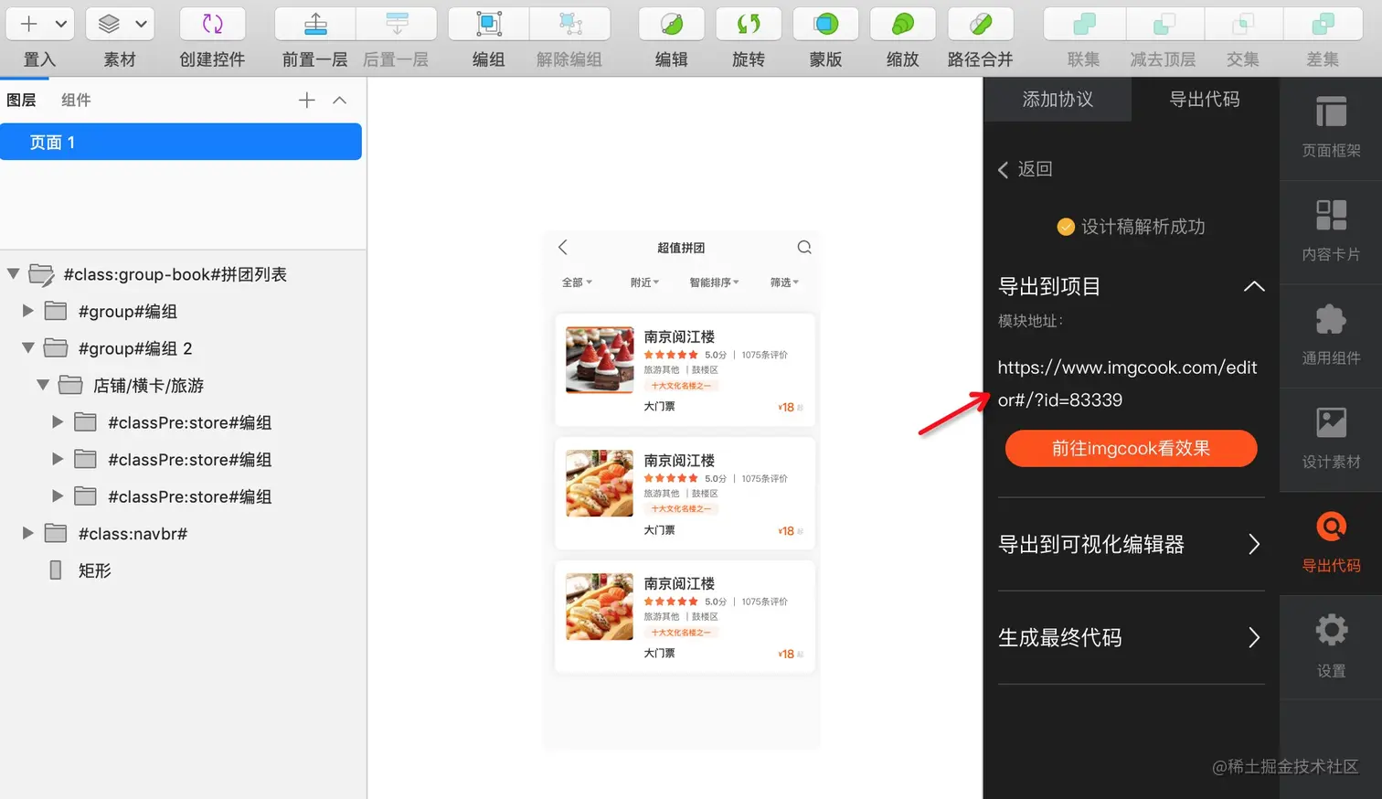The image size is (1382, 799).
Task: Open 生成最终代码 option
Action: point(1131,638)
